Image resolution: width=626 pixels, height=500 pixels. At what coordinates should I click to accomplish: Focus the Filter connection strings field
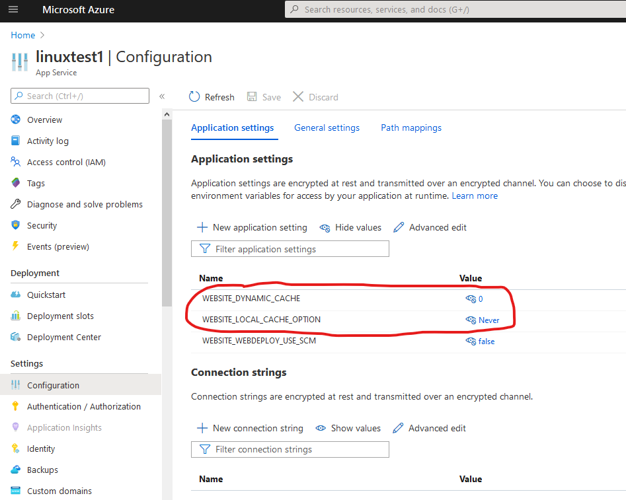[290, 449]
